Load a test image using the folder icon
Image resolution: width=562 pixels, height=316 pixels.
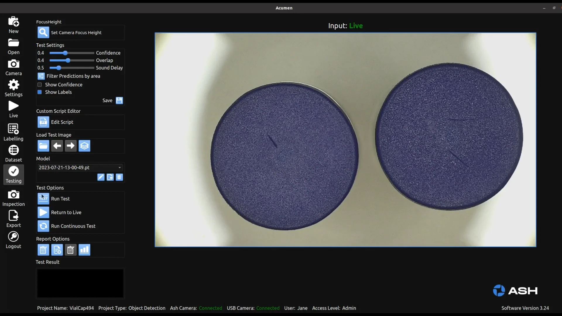click(43, 146)
